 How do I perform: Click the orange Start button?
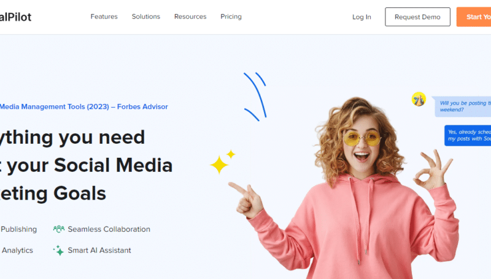(x=474, y=17)
